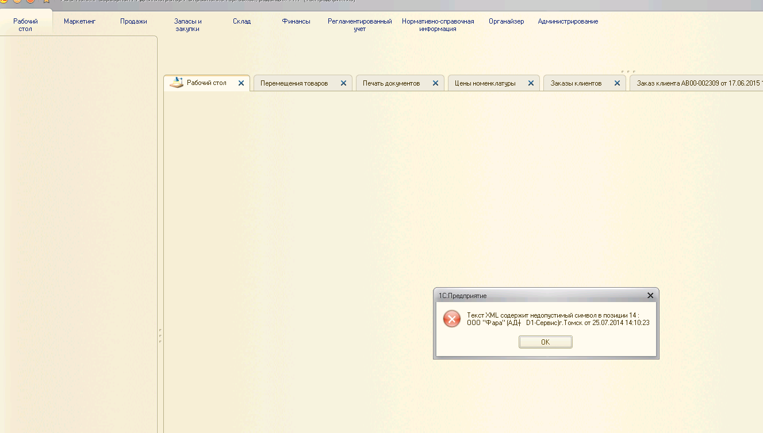Open Нормативно-справочная информация section
The image size is (763, 433).
(x=438, y=25)
